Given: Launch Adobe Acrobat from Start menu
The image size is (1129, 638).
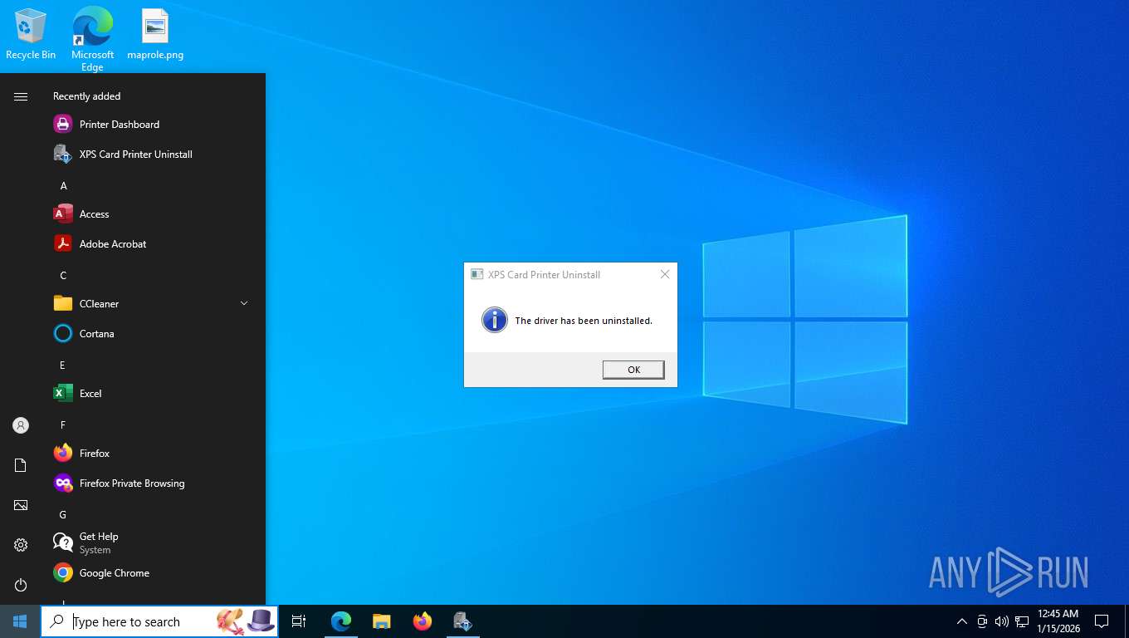Looking at the screenshot, I should (x=151, y=244).
